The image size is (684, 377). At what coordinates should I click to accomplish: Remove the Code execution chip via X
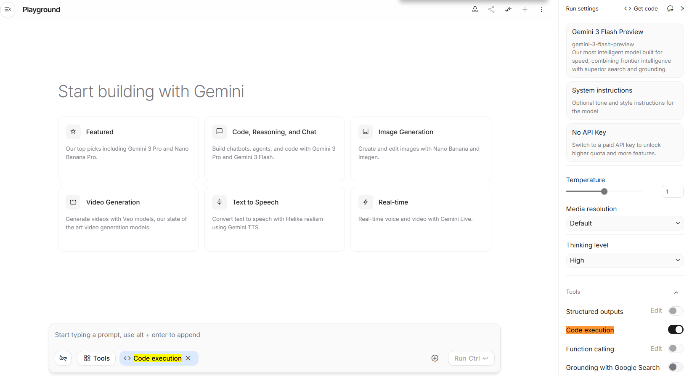(188, 358)
